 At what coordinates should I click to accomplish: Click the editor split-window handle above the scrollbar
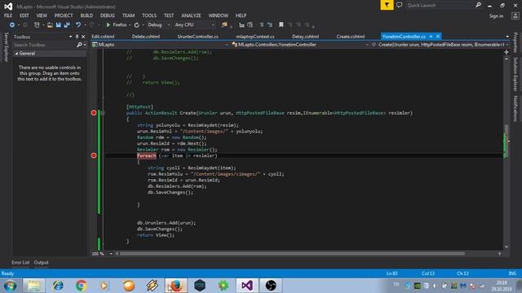coord(507,52)
